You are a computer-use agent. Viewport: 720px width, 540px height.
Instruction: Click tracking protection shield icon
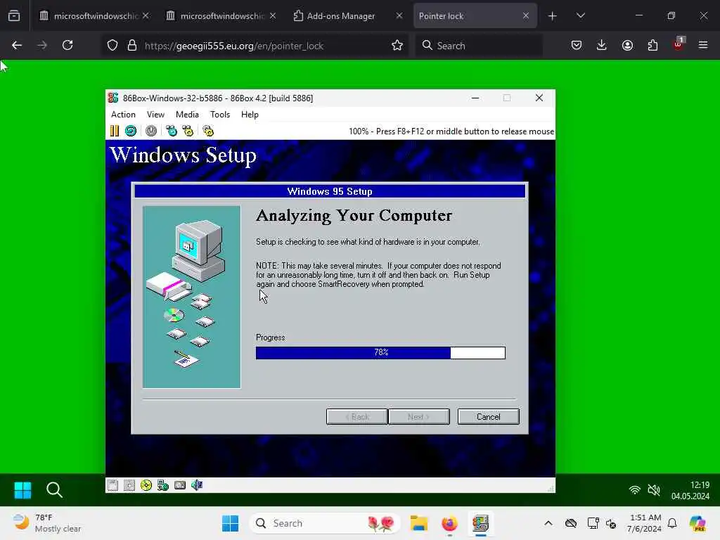click(112, 46)
